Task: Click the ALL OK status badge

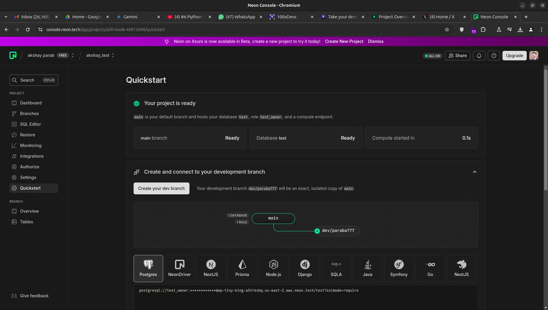Action: pos(433,55)
